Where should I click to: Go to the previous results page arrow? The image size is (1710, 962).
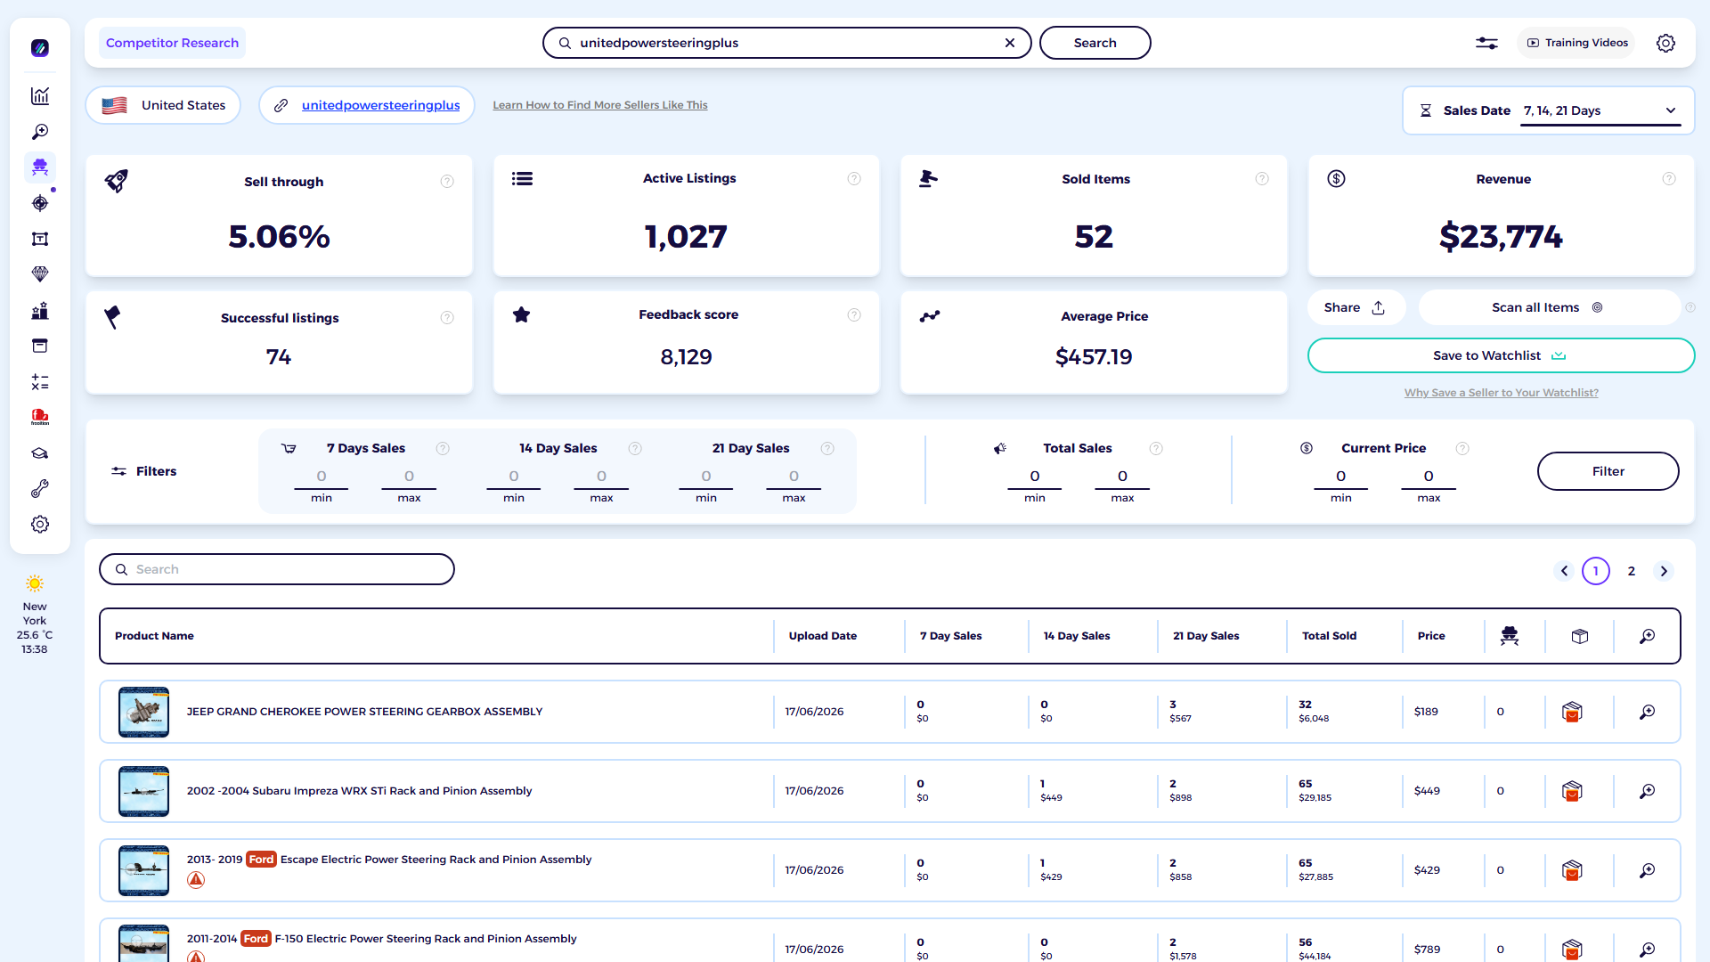(x=1564, y=571)
